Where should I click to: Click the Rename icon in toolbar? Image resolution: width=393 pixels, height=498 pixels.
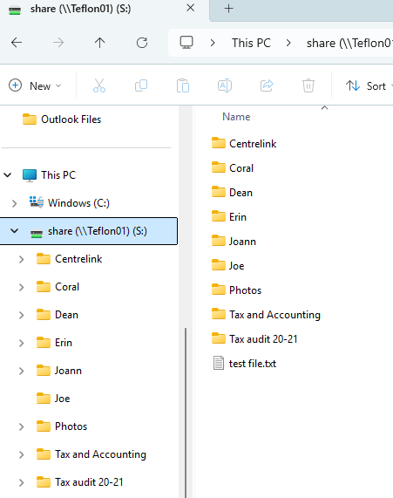(x=225, y=85)
